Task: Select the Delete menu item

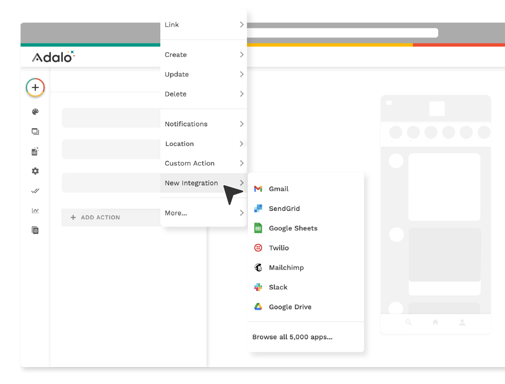Action: [x=204, y=94]
